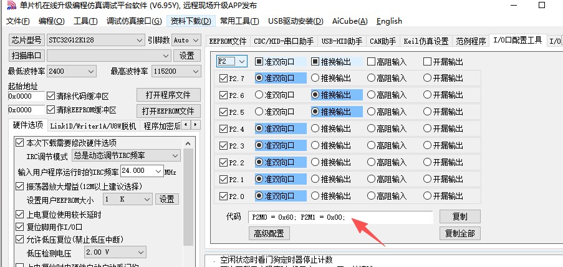
Task: Open the 工具(T) menu
Action: pyautogui.click(x=85, y=21)
